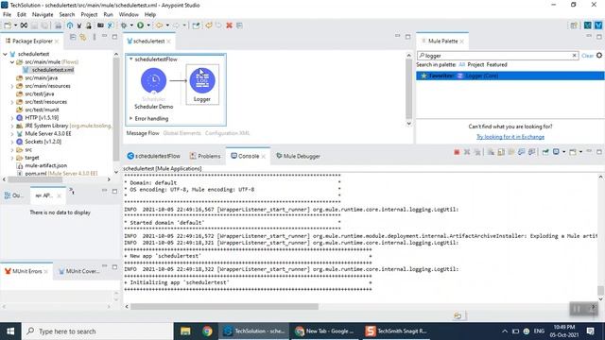Switch to the Mule Debugger tab
The height and width of the screenshot is (340, 605).
299,156
